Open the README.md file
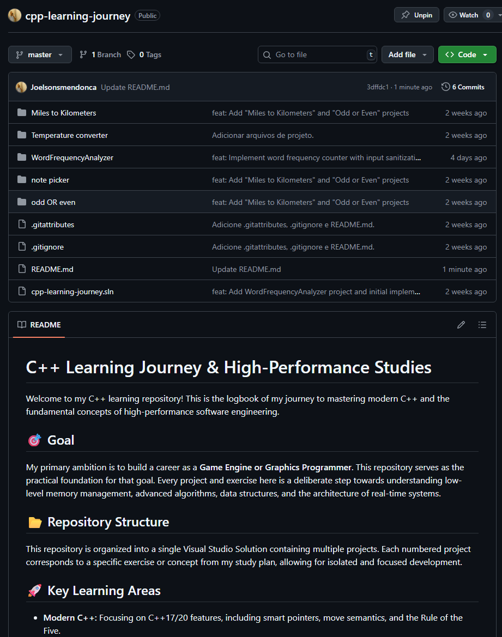502x637 pixels. (52, 269)
